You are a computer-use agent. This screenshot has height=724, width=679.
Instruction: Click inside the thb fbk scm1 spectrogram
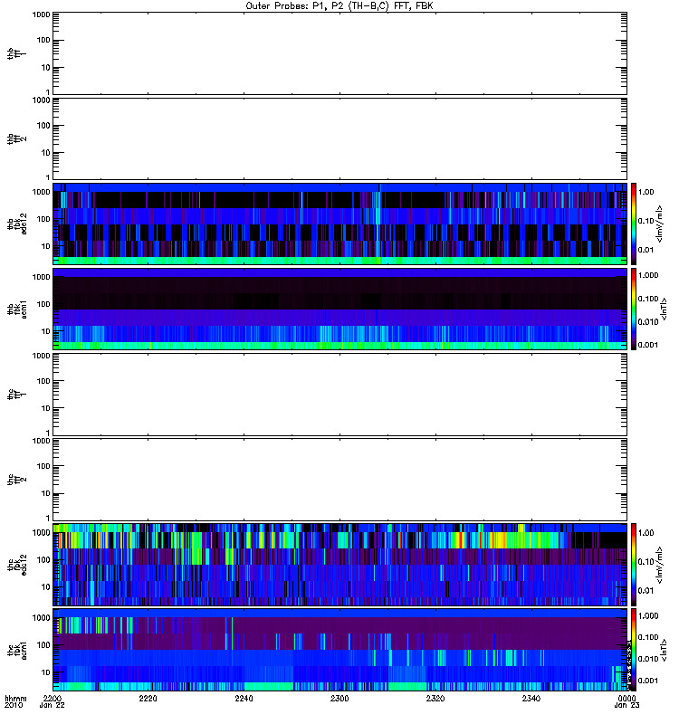(339, 309)
